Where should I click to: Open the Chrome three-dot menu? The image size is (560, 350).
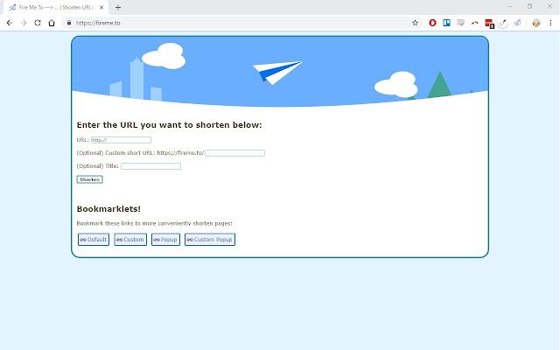pyautogui.click(x=550, y=23)
